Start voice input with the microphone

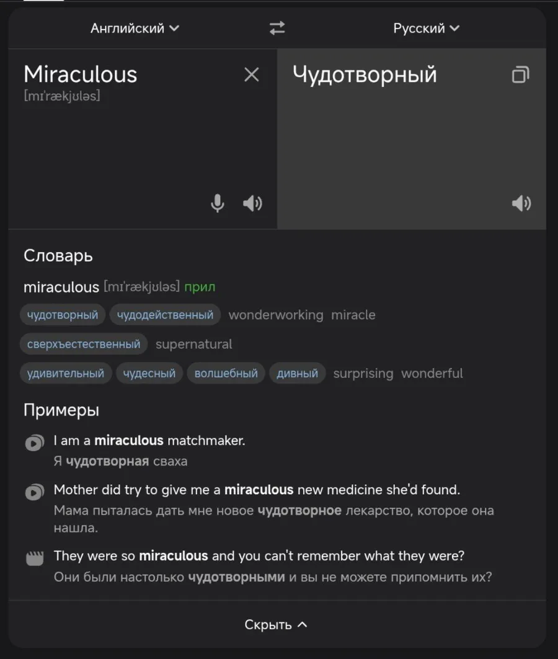218,203
